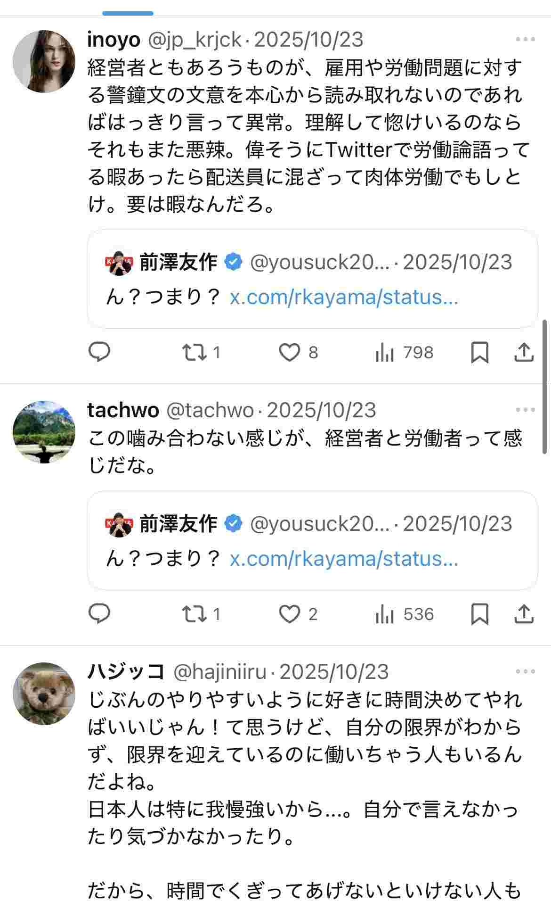551x901 pixels.
Task: Select the active tab indicator at top
Action: pos(128,13)
